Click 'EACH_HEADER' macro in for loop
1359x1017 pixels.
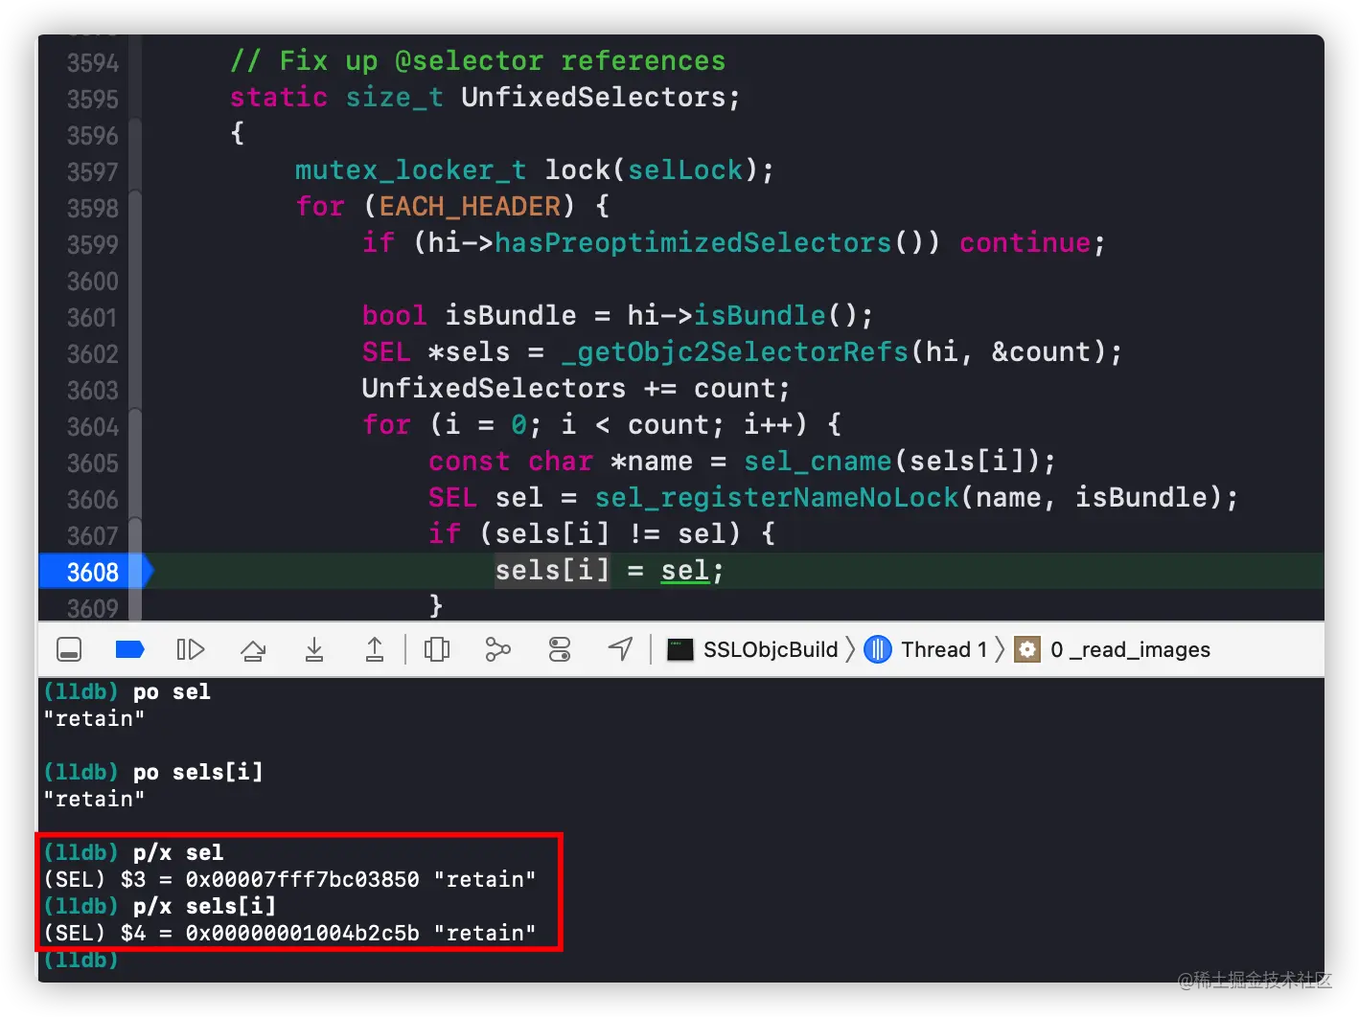470,207
